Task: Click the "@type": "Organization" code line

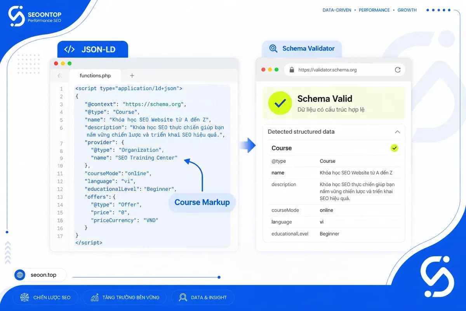Action: tap(128, 150)
